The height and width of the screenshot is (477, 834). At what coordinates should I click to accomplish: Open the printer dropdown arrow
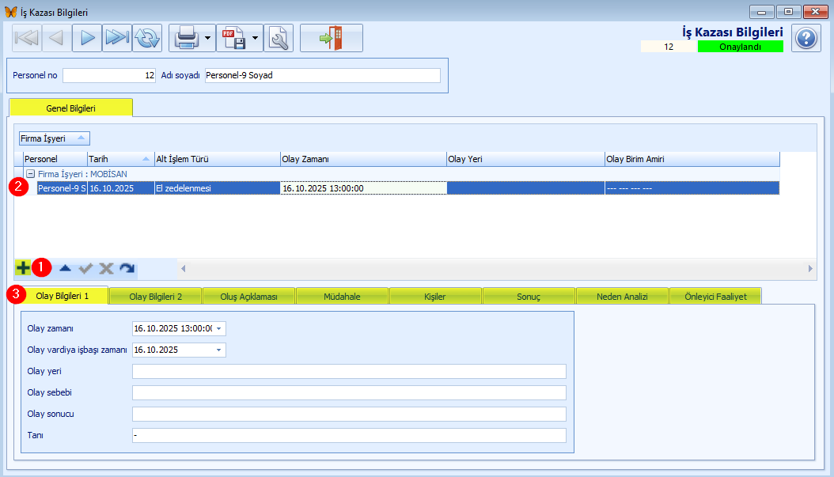(x=207, y=37)
